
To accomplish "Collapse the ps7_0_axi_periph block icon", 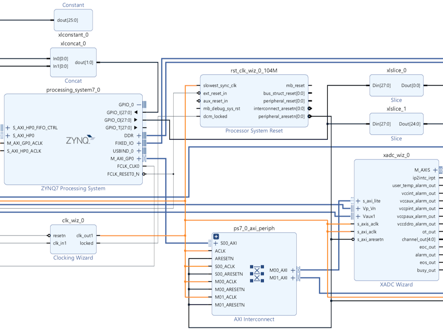I will (216, 237).
